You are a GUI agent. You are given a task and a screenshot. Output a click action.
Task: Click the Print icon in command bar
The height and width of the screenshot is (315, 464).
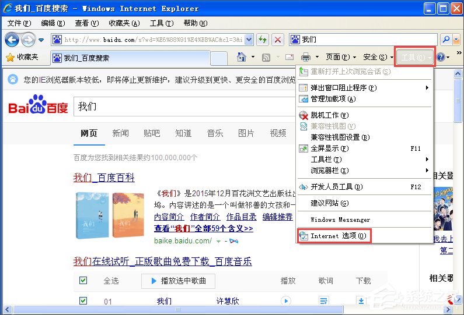pos(306,57)
